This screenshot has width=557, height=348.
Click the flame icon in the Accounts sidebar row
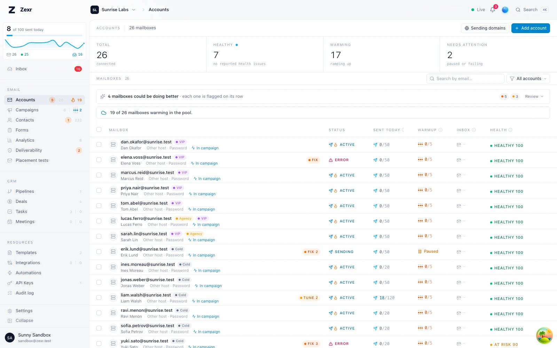tap(73, 100)
